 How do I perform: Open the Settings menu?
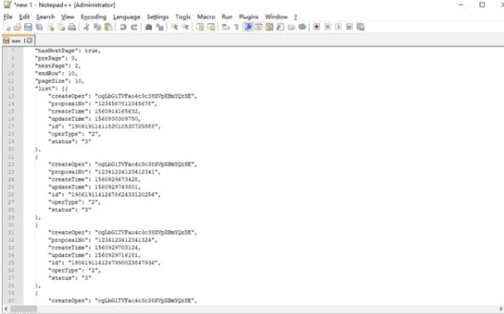coord(158,17)
